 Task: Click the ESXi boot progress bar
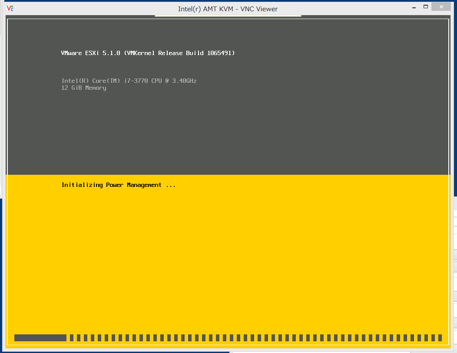pos(228,337)
